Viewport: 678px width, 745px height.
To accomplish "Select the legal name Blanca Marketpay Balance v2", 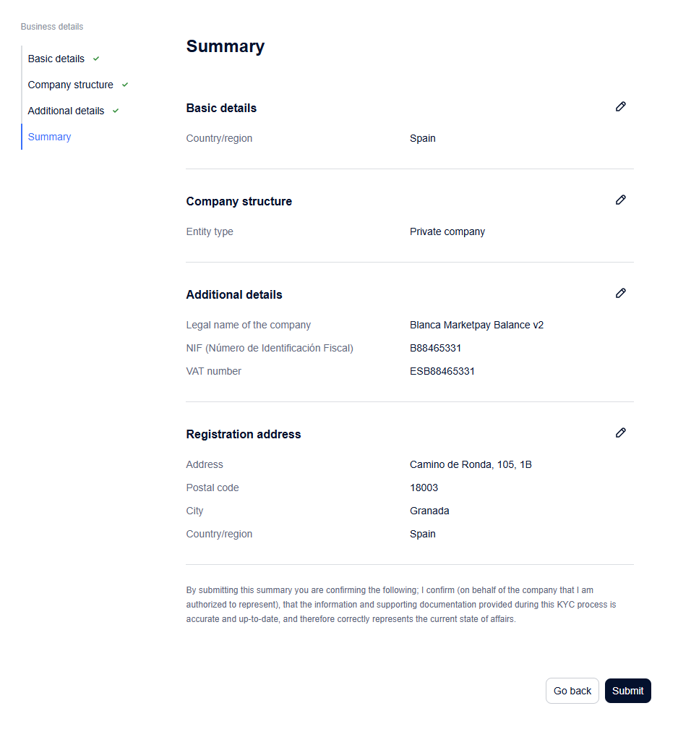I will pyautogui.click(x=476, y=325).
